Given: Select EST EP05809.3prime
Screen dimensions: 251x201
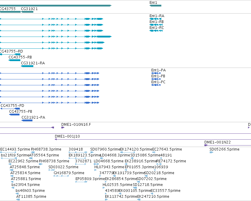Looking at the screenshot, I should click(90, 179).
